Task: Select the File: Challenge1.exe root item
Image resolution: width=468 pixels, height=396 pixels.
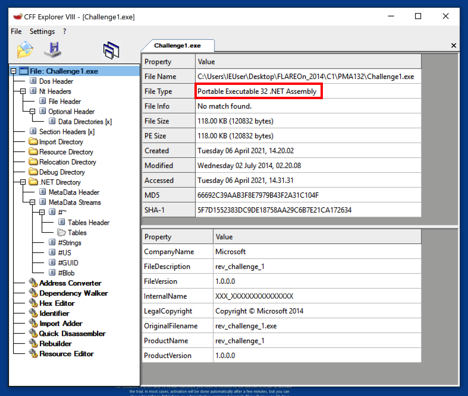Action: point(64,71)
